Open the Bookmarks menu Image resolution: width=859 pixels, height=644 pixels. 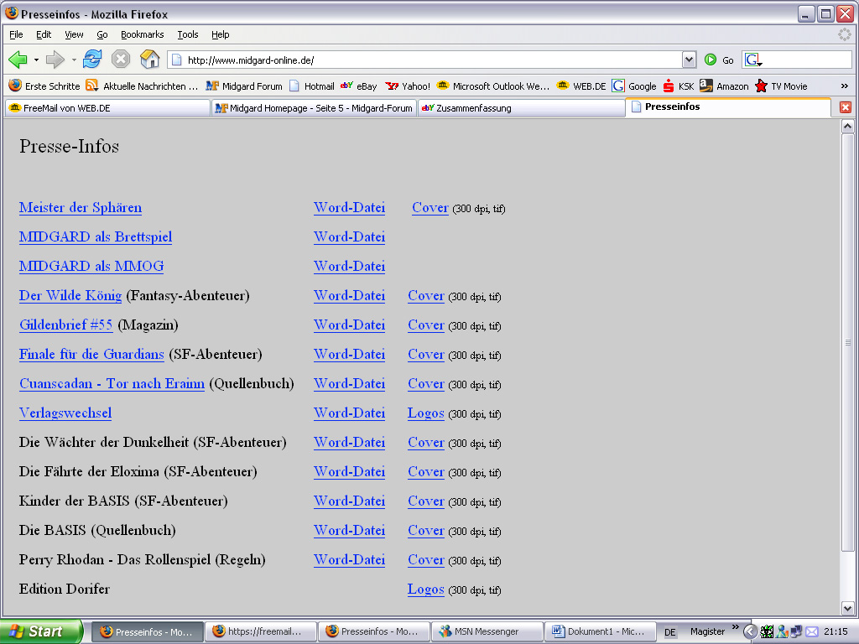(142, 34)
